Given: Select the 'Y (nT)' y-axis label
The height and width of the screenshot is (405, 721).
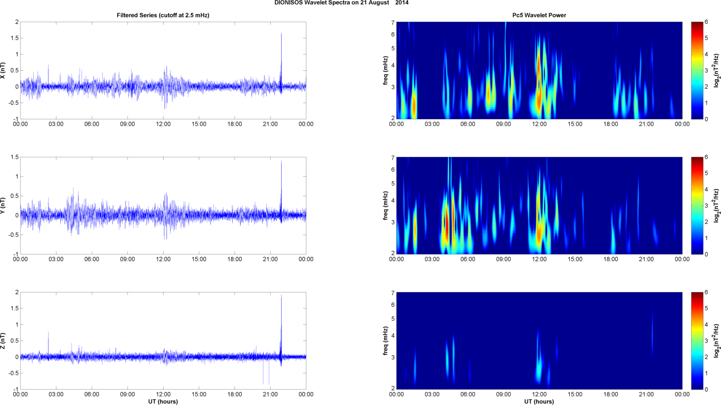Looking at the screenshot, I should 3,206.
